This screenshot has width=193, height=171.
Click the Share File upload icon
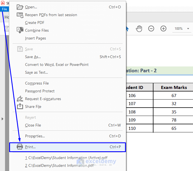pyautogui.click(x=20, y=106)
